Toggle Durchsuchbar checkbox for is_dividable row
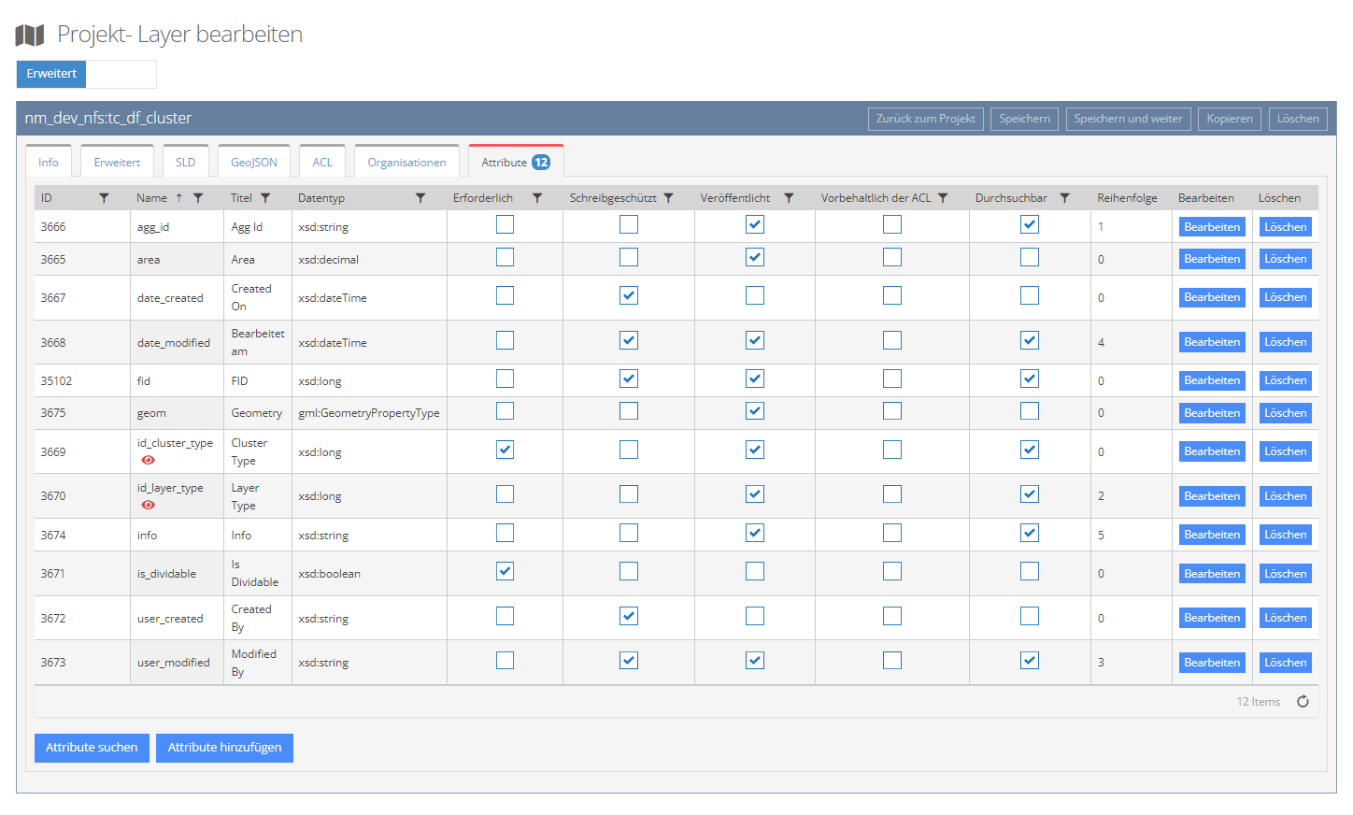This screenshot has width=1353, height=815. (1029, 572)
